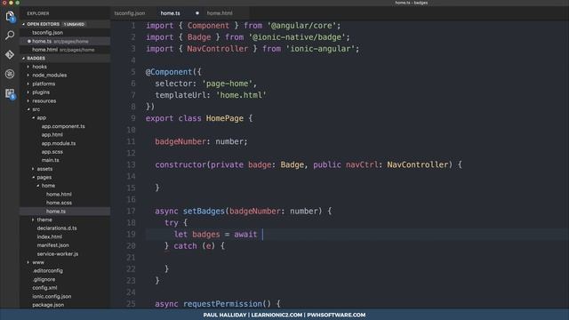
Task: Expand the resources folder
Action: [44, 100]
